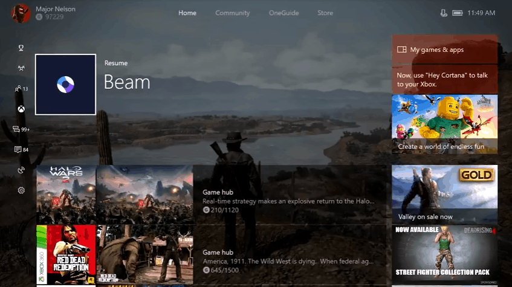This screenshot has height=287, width=512.
Task: Open the Achievements trophy icon in sidebar
Action: (21, 48)
